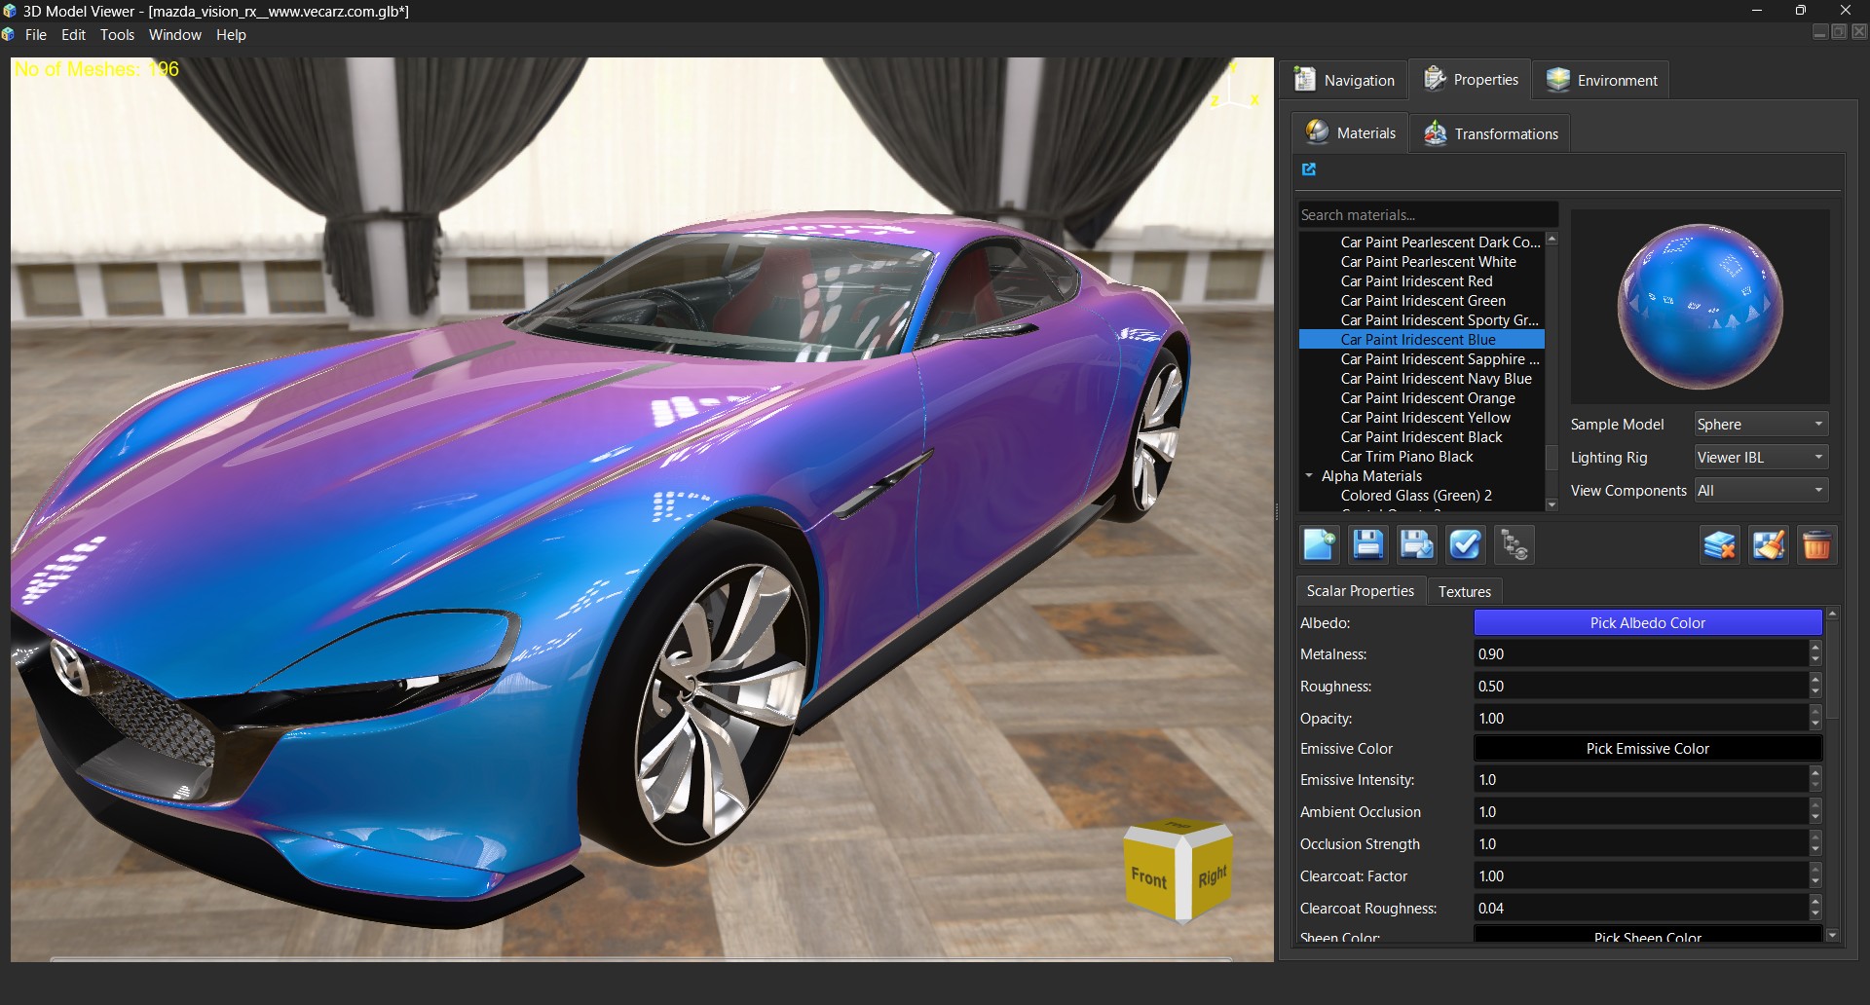Adjust the Emissive Intensity spinner arrows
Screen dimensions: 1870x1005
1815,780
